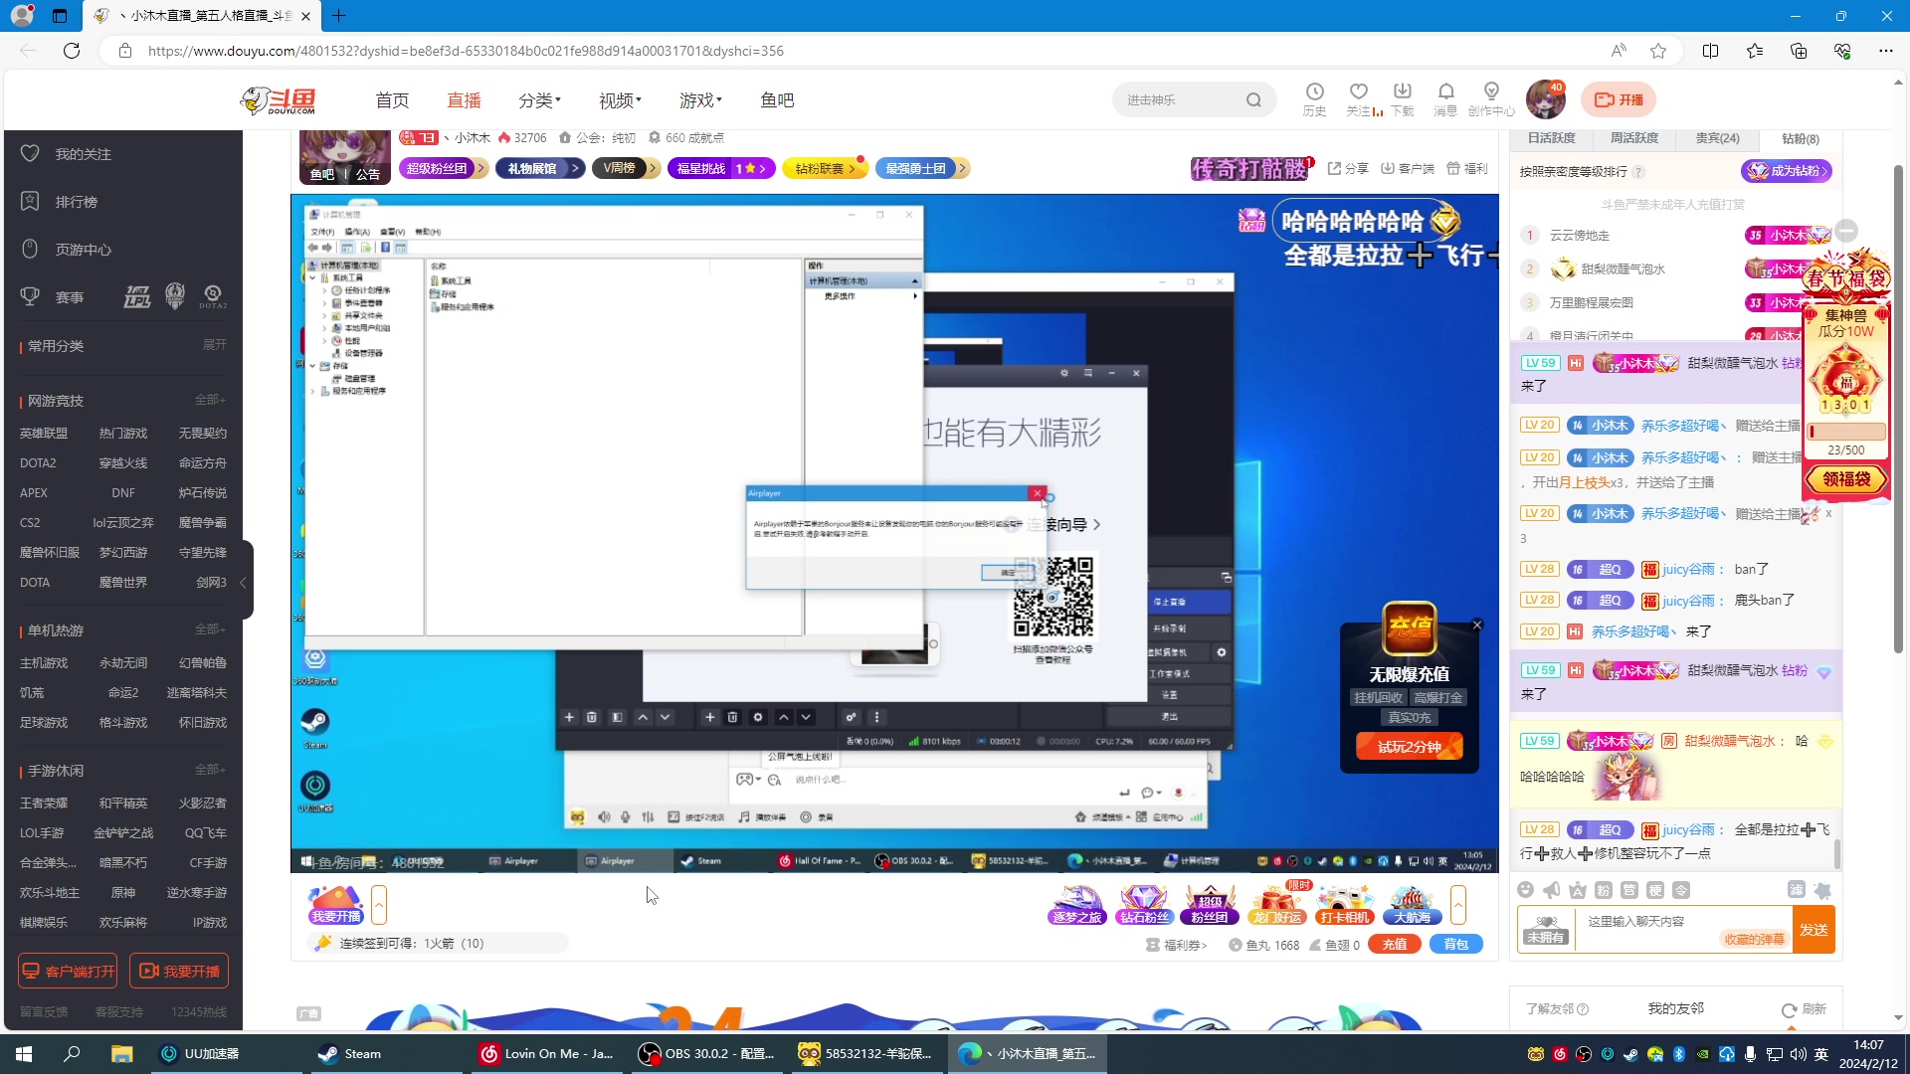Open the emoji picker in chat toolbar
Image resolution: width=1910 pixels, height=1074 pixels.
1526,890
